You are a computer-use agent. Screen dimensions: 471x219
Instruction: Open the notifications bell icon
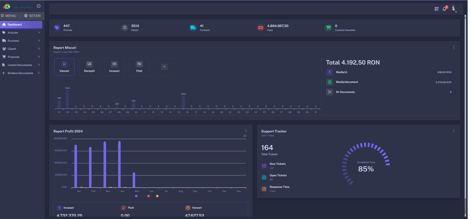click(444, 9)
